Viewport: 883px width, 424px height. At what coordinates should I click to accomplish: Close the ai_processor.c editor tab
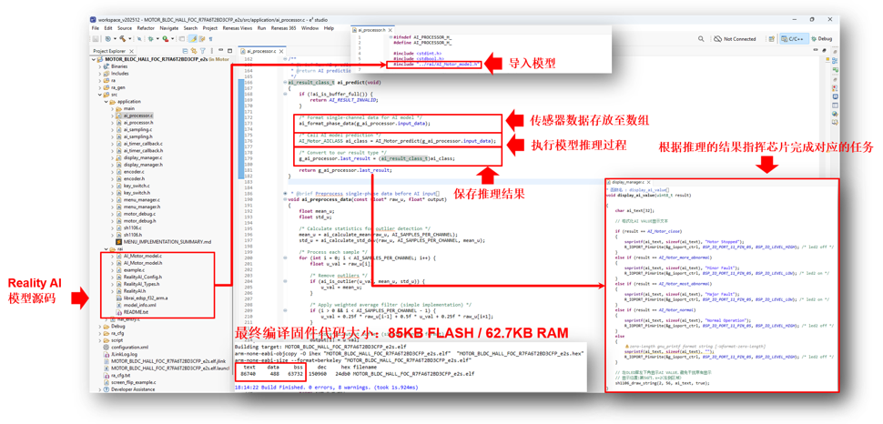[281, 51]
